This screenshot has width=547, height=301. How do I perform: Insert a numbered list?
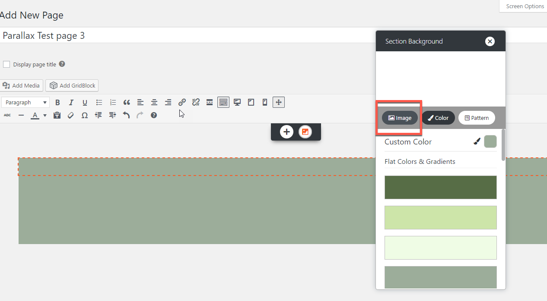(x=113, y=102)
